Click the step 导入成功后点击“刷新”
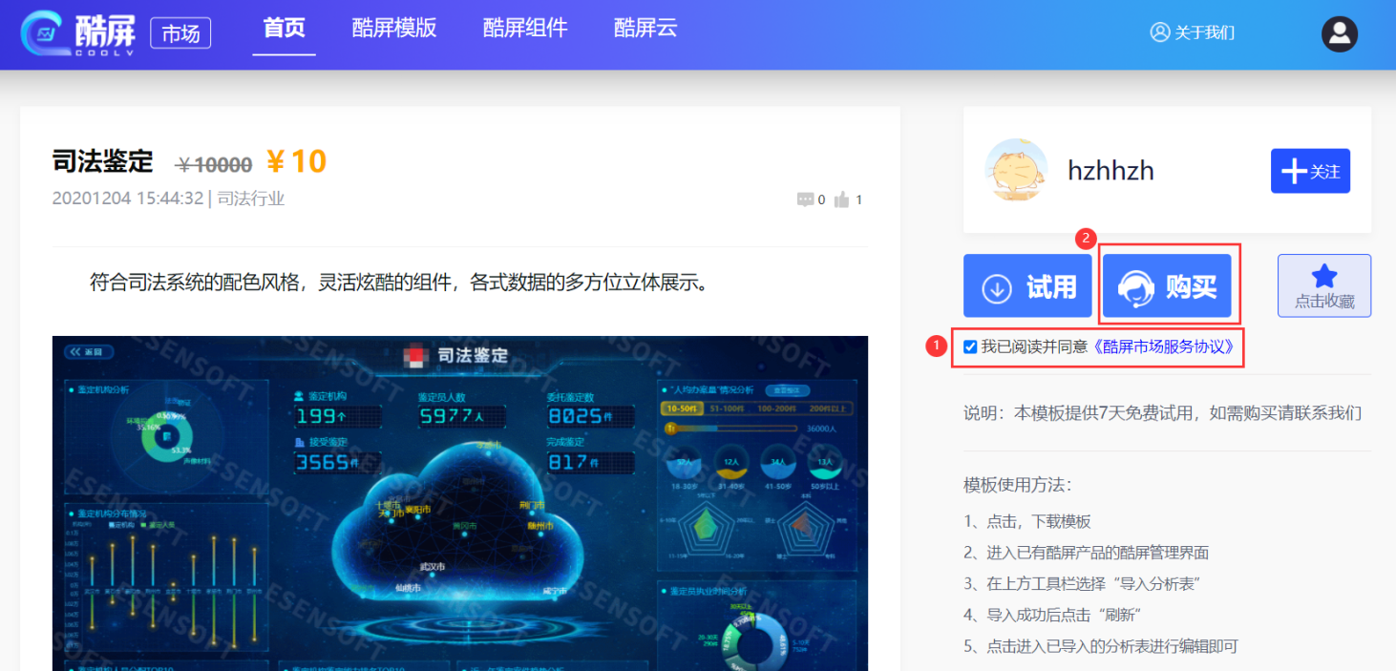The image size is (1396, 671). coord(1054,615)
